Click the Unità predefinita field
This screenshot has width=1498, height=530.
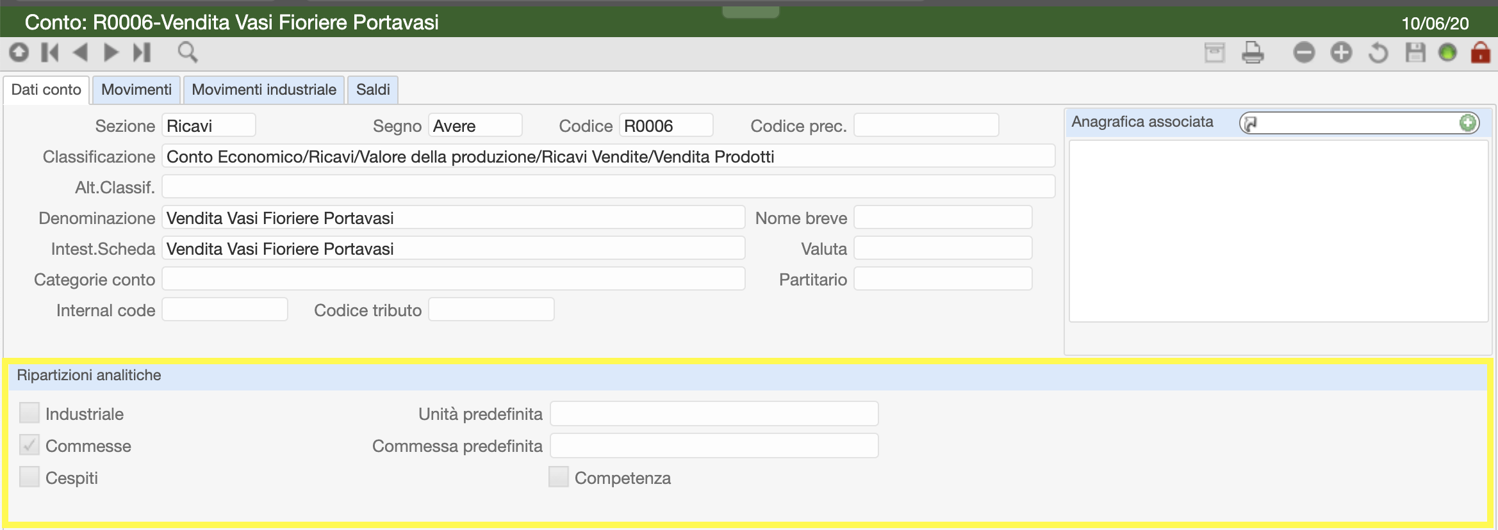pyautogui.click(x=714, y=414)
